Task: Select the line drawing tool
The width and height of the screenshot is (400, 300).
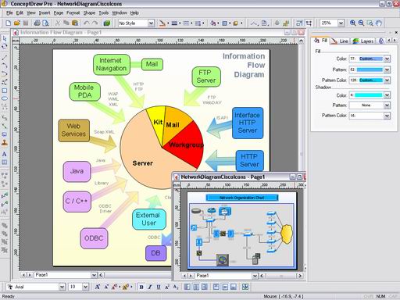Action: coord(5,57)
